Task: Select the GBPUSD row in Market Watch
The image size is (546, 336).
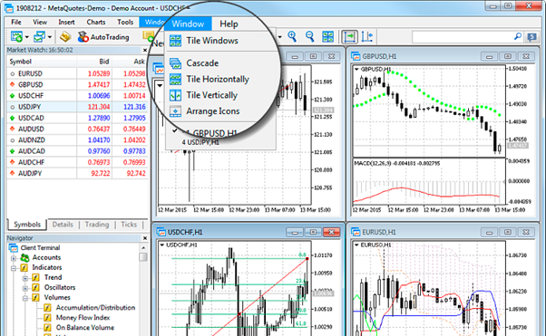Action: tap(77, 85)
